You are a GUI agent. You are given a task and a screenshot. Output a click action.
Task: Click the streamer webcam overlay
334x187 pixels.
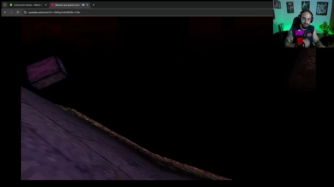point(303,24)
